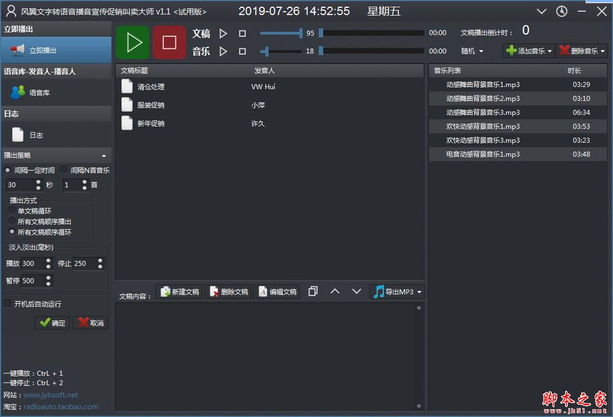The width and height of the screenshot is (613, 417).
Task: Seek on the 文稿 playback progress bar
Action: pos(371,33)
